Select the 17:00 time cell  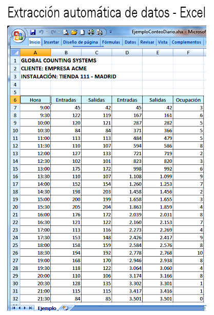point(35,230)
